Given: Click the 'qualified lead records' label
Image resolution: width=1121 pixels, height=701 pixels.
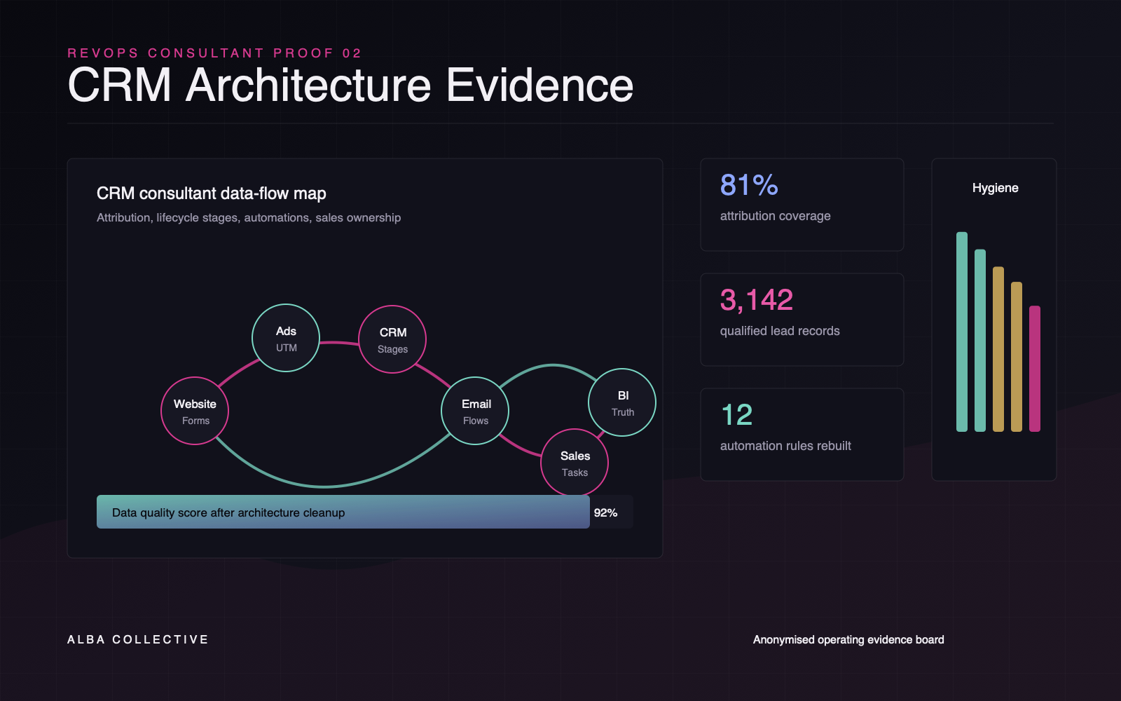Looking at the screenshot, I should coord(780,331).
